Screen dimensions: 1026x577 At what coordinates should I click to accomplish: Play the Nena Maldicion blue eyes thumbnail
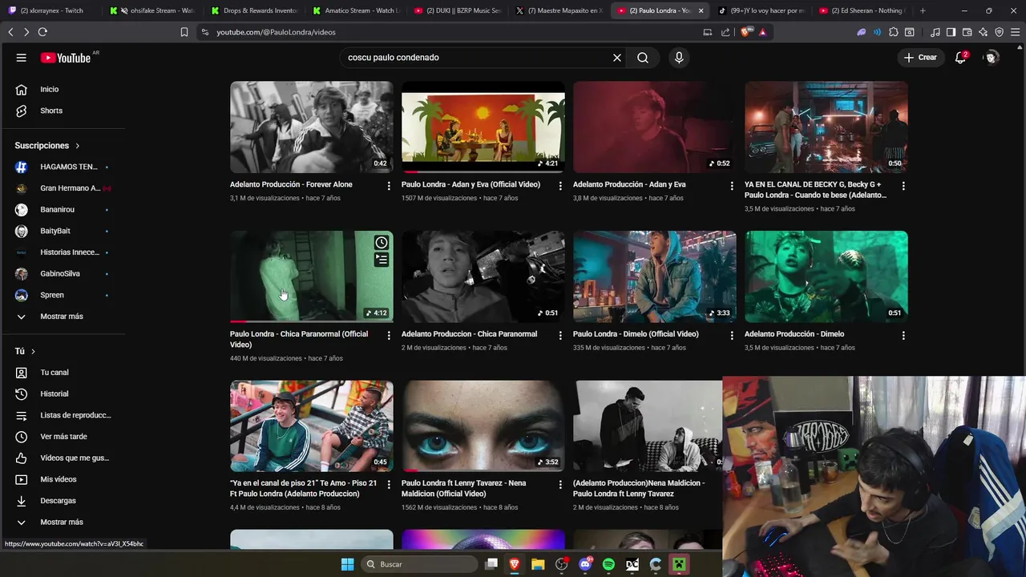tap(483, 426)
